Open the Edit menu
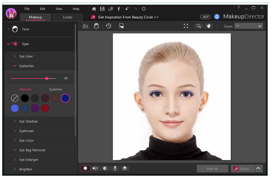The width and height of the screenshot is (273, 180). (42, 9)
